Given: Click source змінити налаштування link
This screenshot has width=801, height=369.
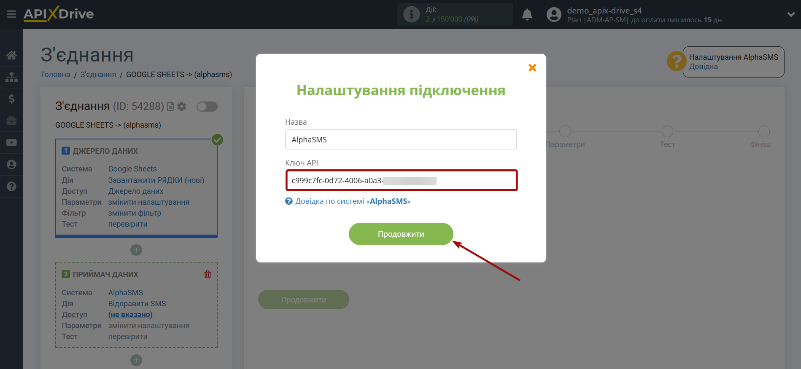Looking at the screenshot, I should (149, 202).
